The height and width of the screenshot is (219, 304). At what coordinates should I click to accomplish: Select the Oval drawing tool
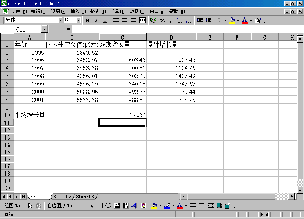coord(108,206)
